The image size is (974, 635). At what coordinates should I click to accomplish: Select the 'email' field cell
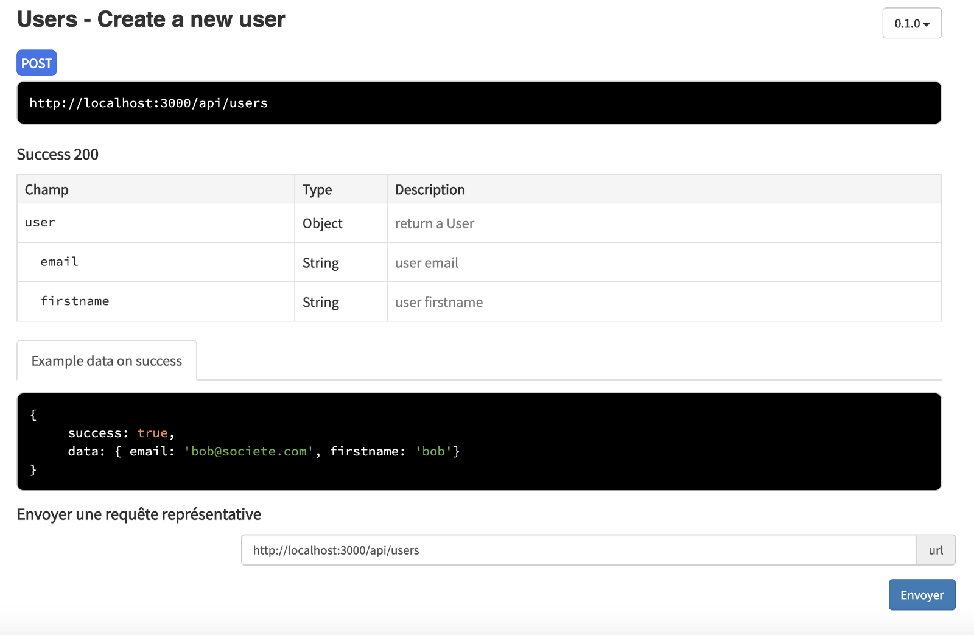[156, 262]
